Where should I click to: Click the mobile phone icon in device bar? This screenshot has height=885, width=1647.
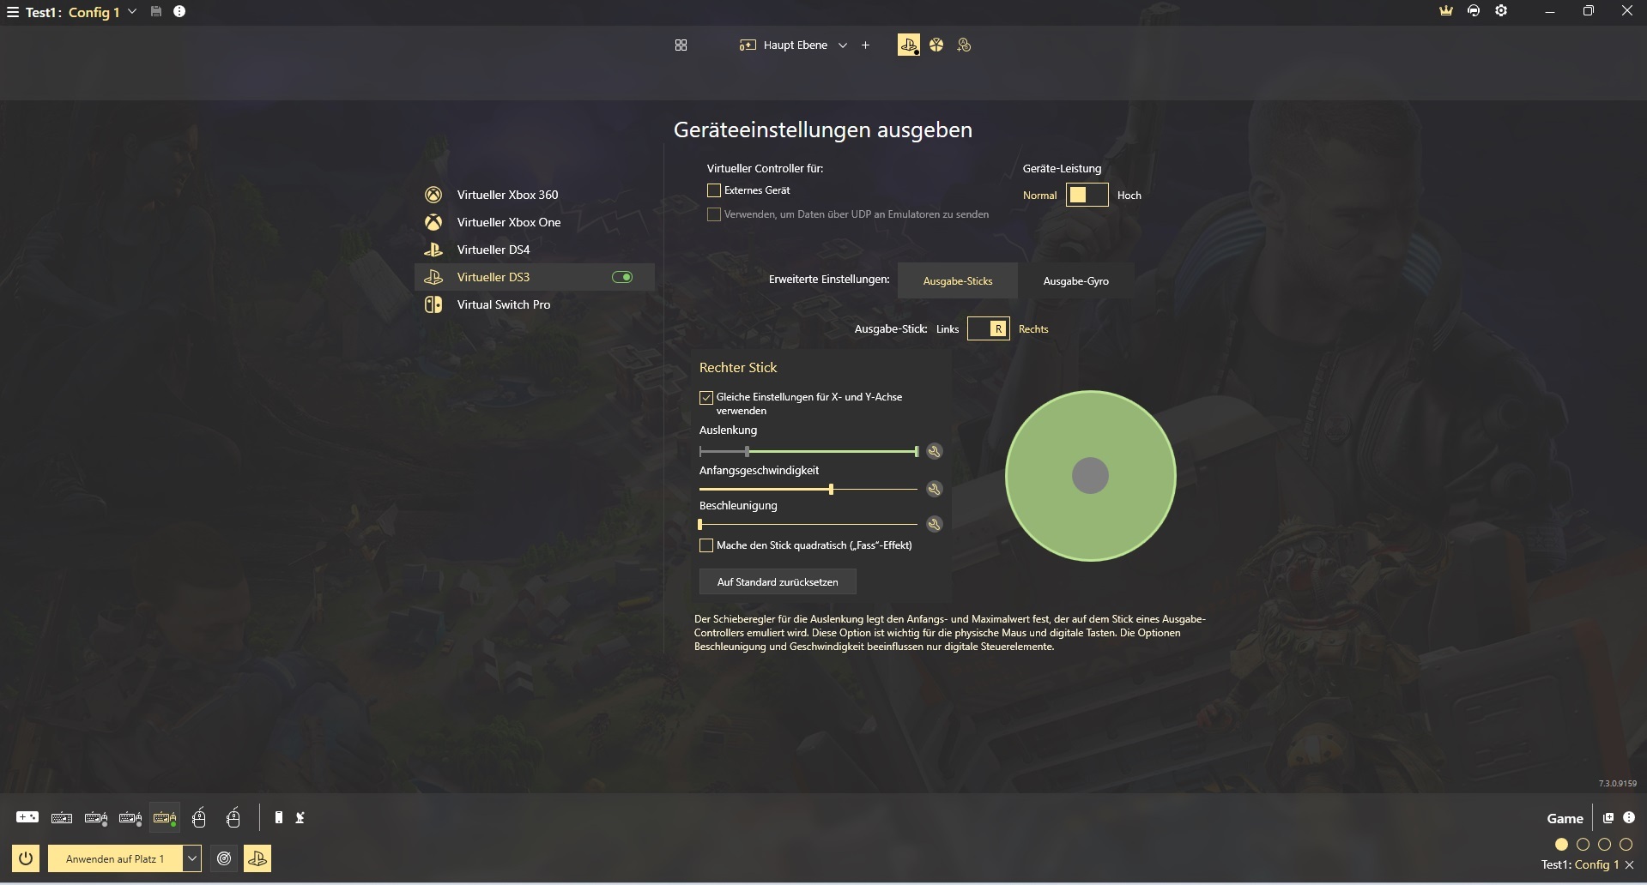point(278,818)
